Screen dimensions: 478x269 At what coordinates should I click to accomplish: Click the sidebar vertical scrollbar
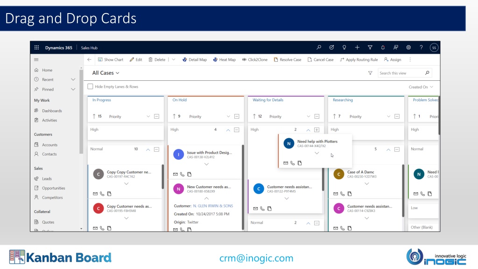coord(81,112)
